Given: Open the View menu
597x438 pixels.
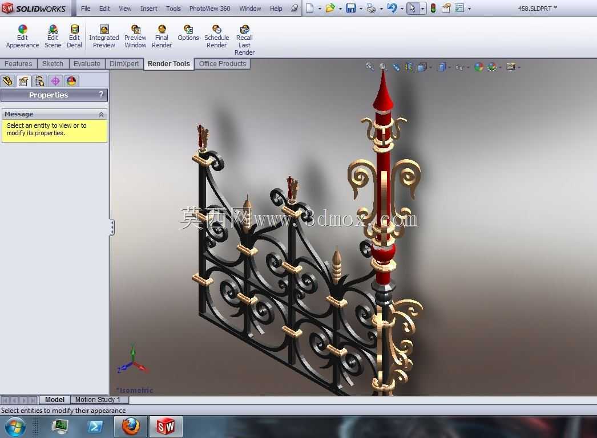Looking at the screenshot, I should 125,9.
